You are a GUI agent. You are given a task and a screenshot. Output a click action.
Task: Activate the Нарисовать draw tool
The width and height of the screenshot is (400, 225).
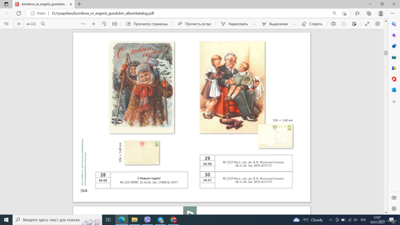click(x=234, y=24)
